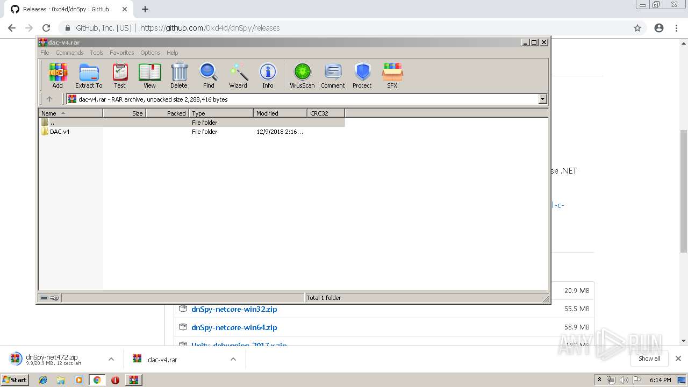This screenshot has height=387, width=688.
Task: Start VirusScan on the archive
Action: coord(302,75)
